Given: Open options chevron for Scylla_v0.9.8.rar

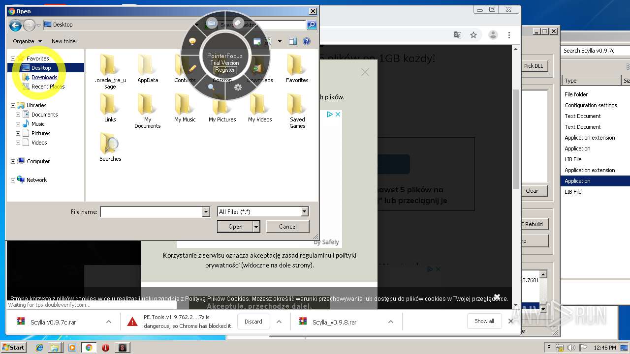Looking at the screenshot, I should click(x=390, y=322).
